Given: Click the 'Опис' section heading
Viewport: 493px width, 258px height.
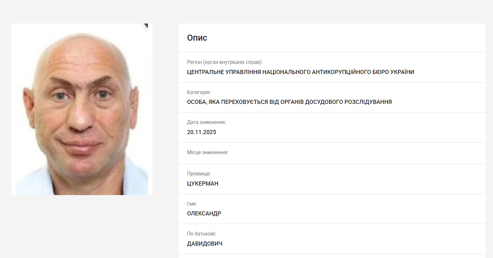Looking at the screenshot, I should coord(197,38).
